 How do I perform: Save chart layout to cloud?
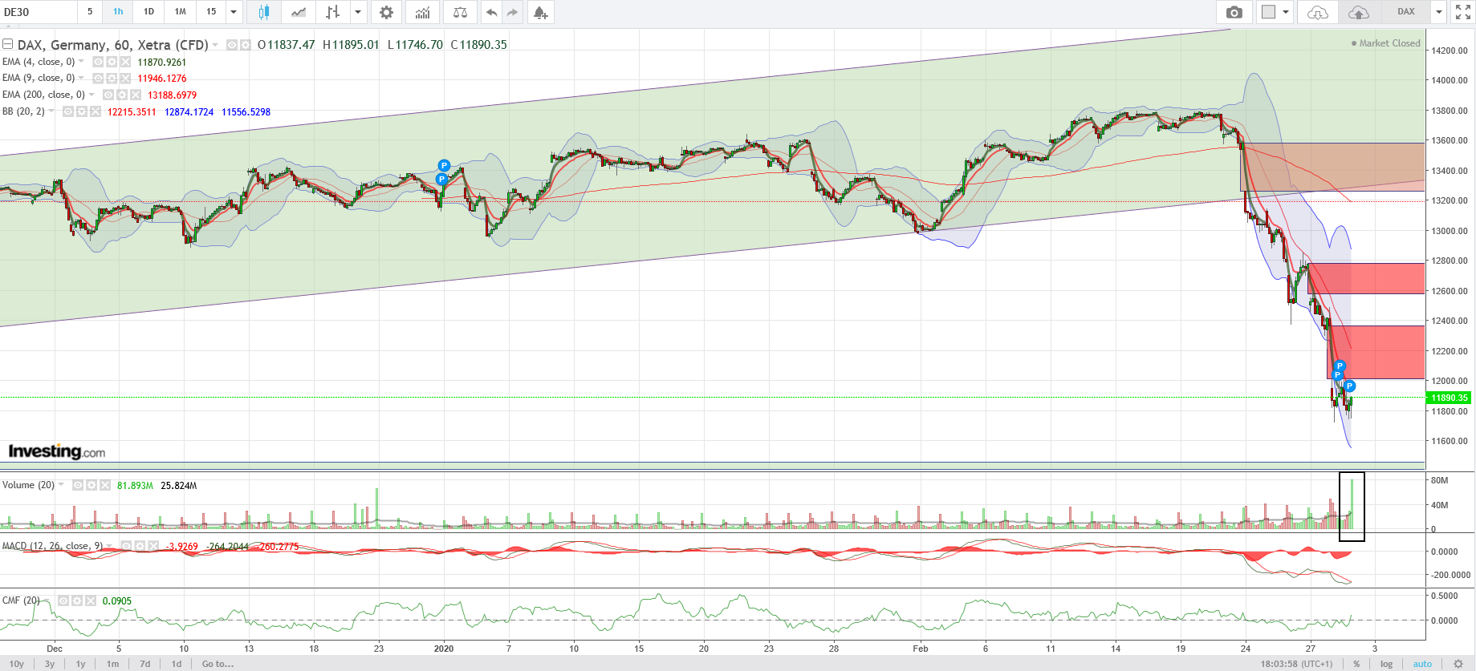click(1358, 12)
